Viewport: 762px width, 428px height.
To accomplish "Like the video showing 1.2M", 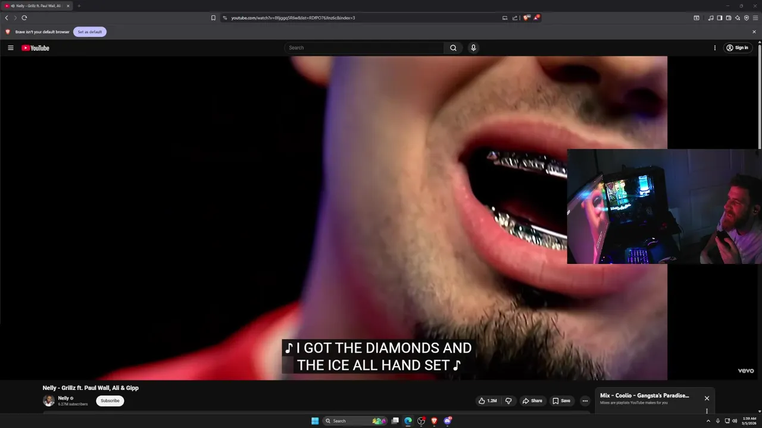I will (488, 401).
